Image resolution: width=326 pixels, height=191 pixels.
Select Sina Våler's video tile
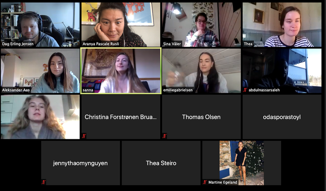tap(202, 25)
